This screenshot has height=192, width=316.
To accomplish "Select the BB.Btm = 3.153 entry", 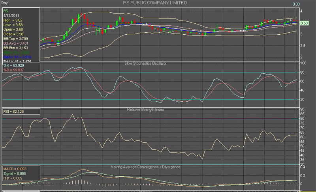I will pyautogui.click(x=15, y=48).
